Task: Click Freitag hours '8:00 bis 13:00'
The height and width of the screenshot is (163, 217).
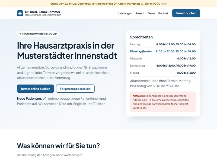Action: click(186, 73)
